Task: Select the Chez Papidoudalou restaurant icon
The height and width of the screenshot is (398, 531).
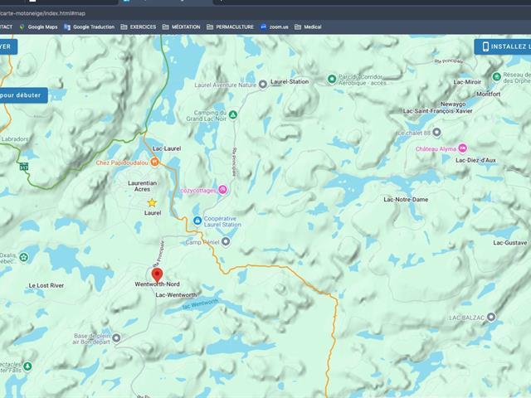Action: 154,162
